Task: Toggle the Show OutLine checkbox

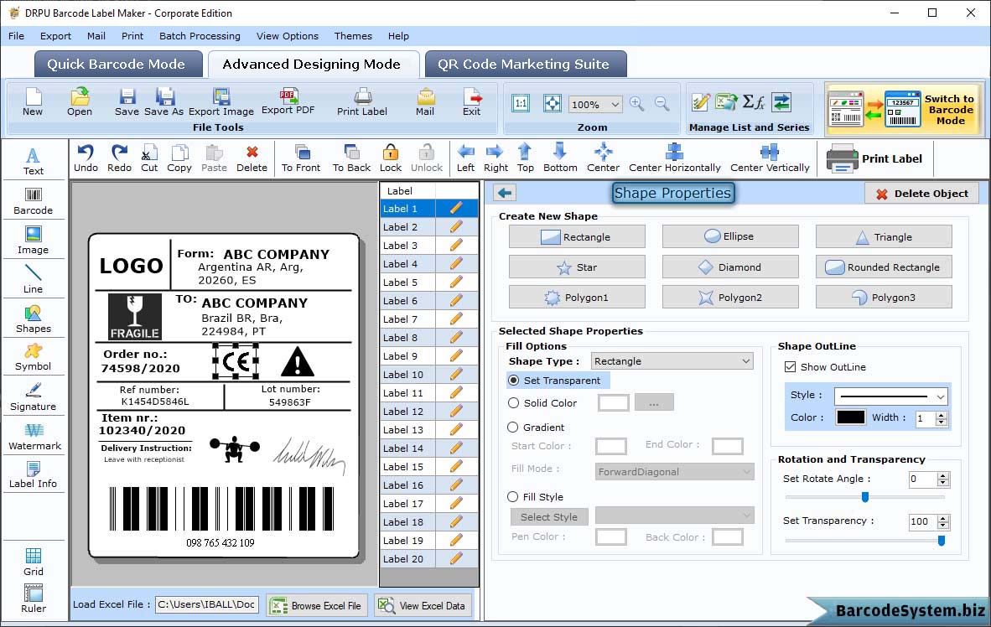Action: coord(790,366)
